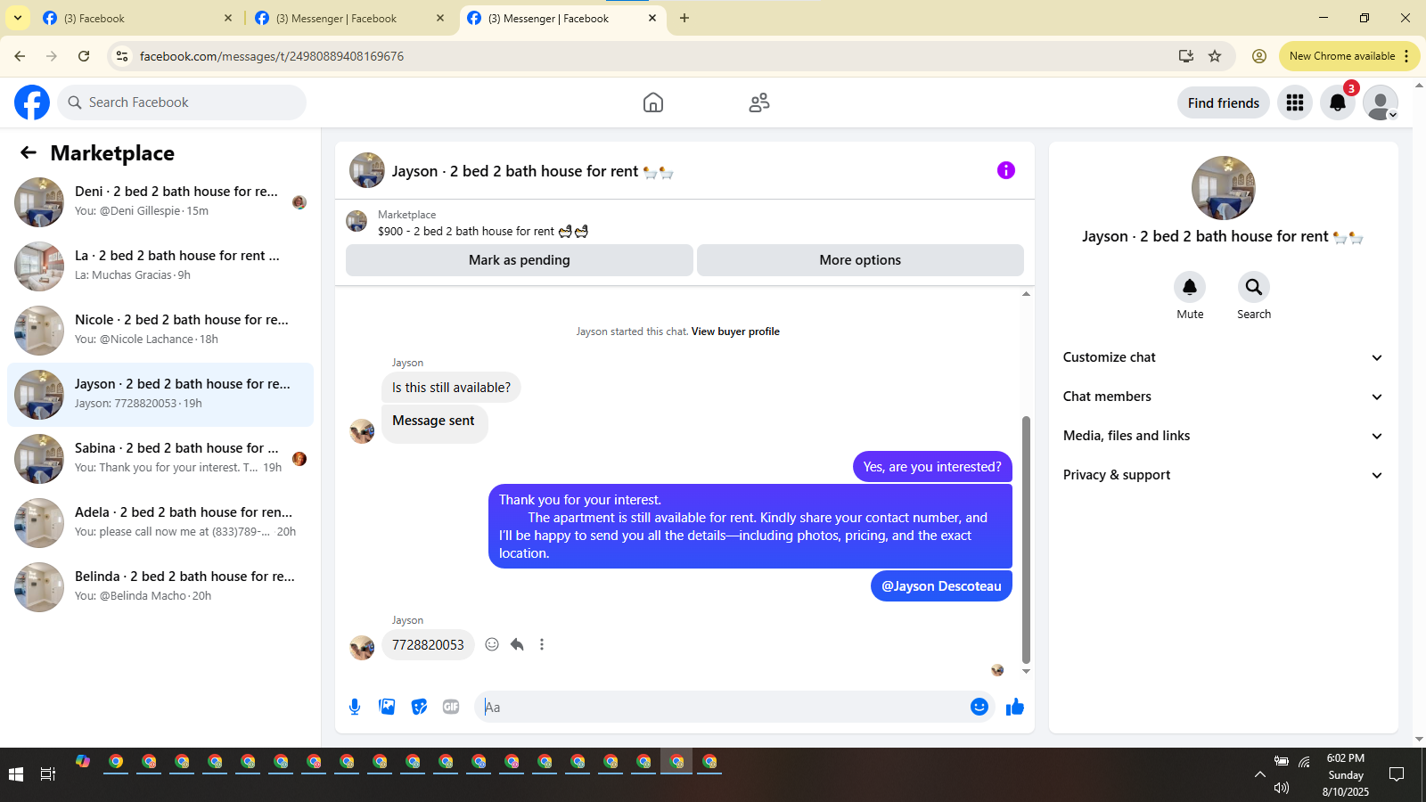Bookmark this page with star icon

point(1215,56)
